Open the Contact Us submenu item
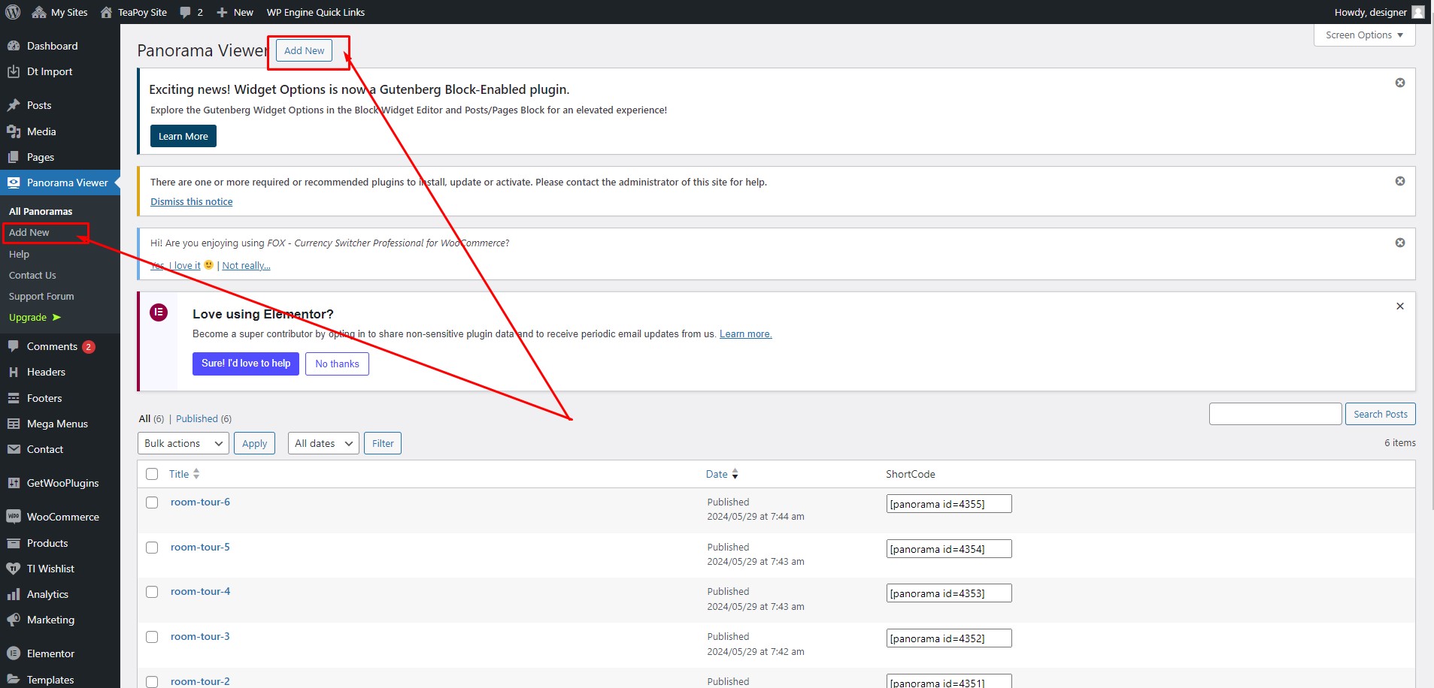The height and width of the screenshot is (688, 1434). click(32, 275)
